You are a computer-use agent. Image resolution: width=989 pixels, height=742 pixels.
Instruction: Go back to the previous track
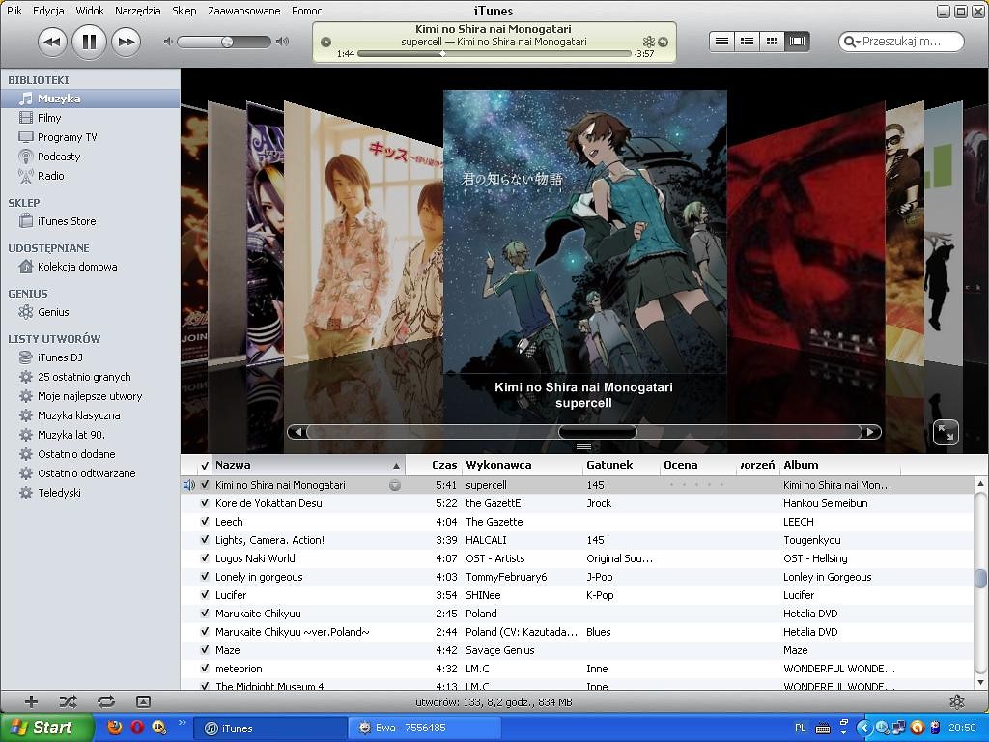[52, 43]
